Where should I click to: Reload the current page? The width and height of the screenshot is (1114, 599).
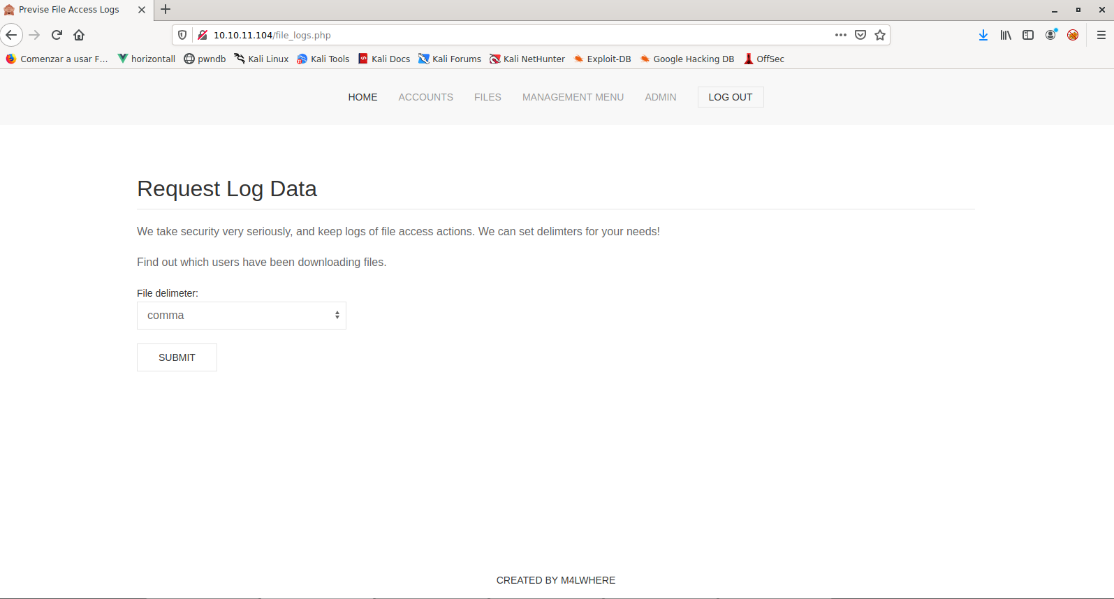(57, 35)
